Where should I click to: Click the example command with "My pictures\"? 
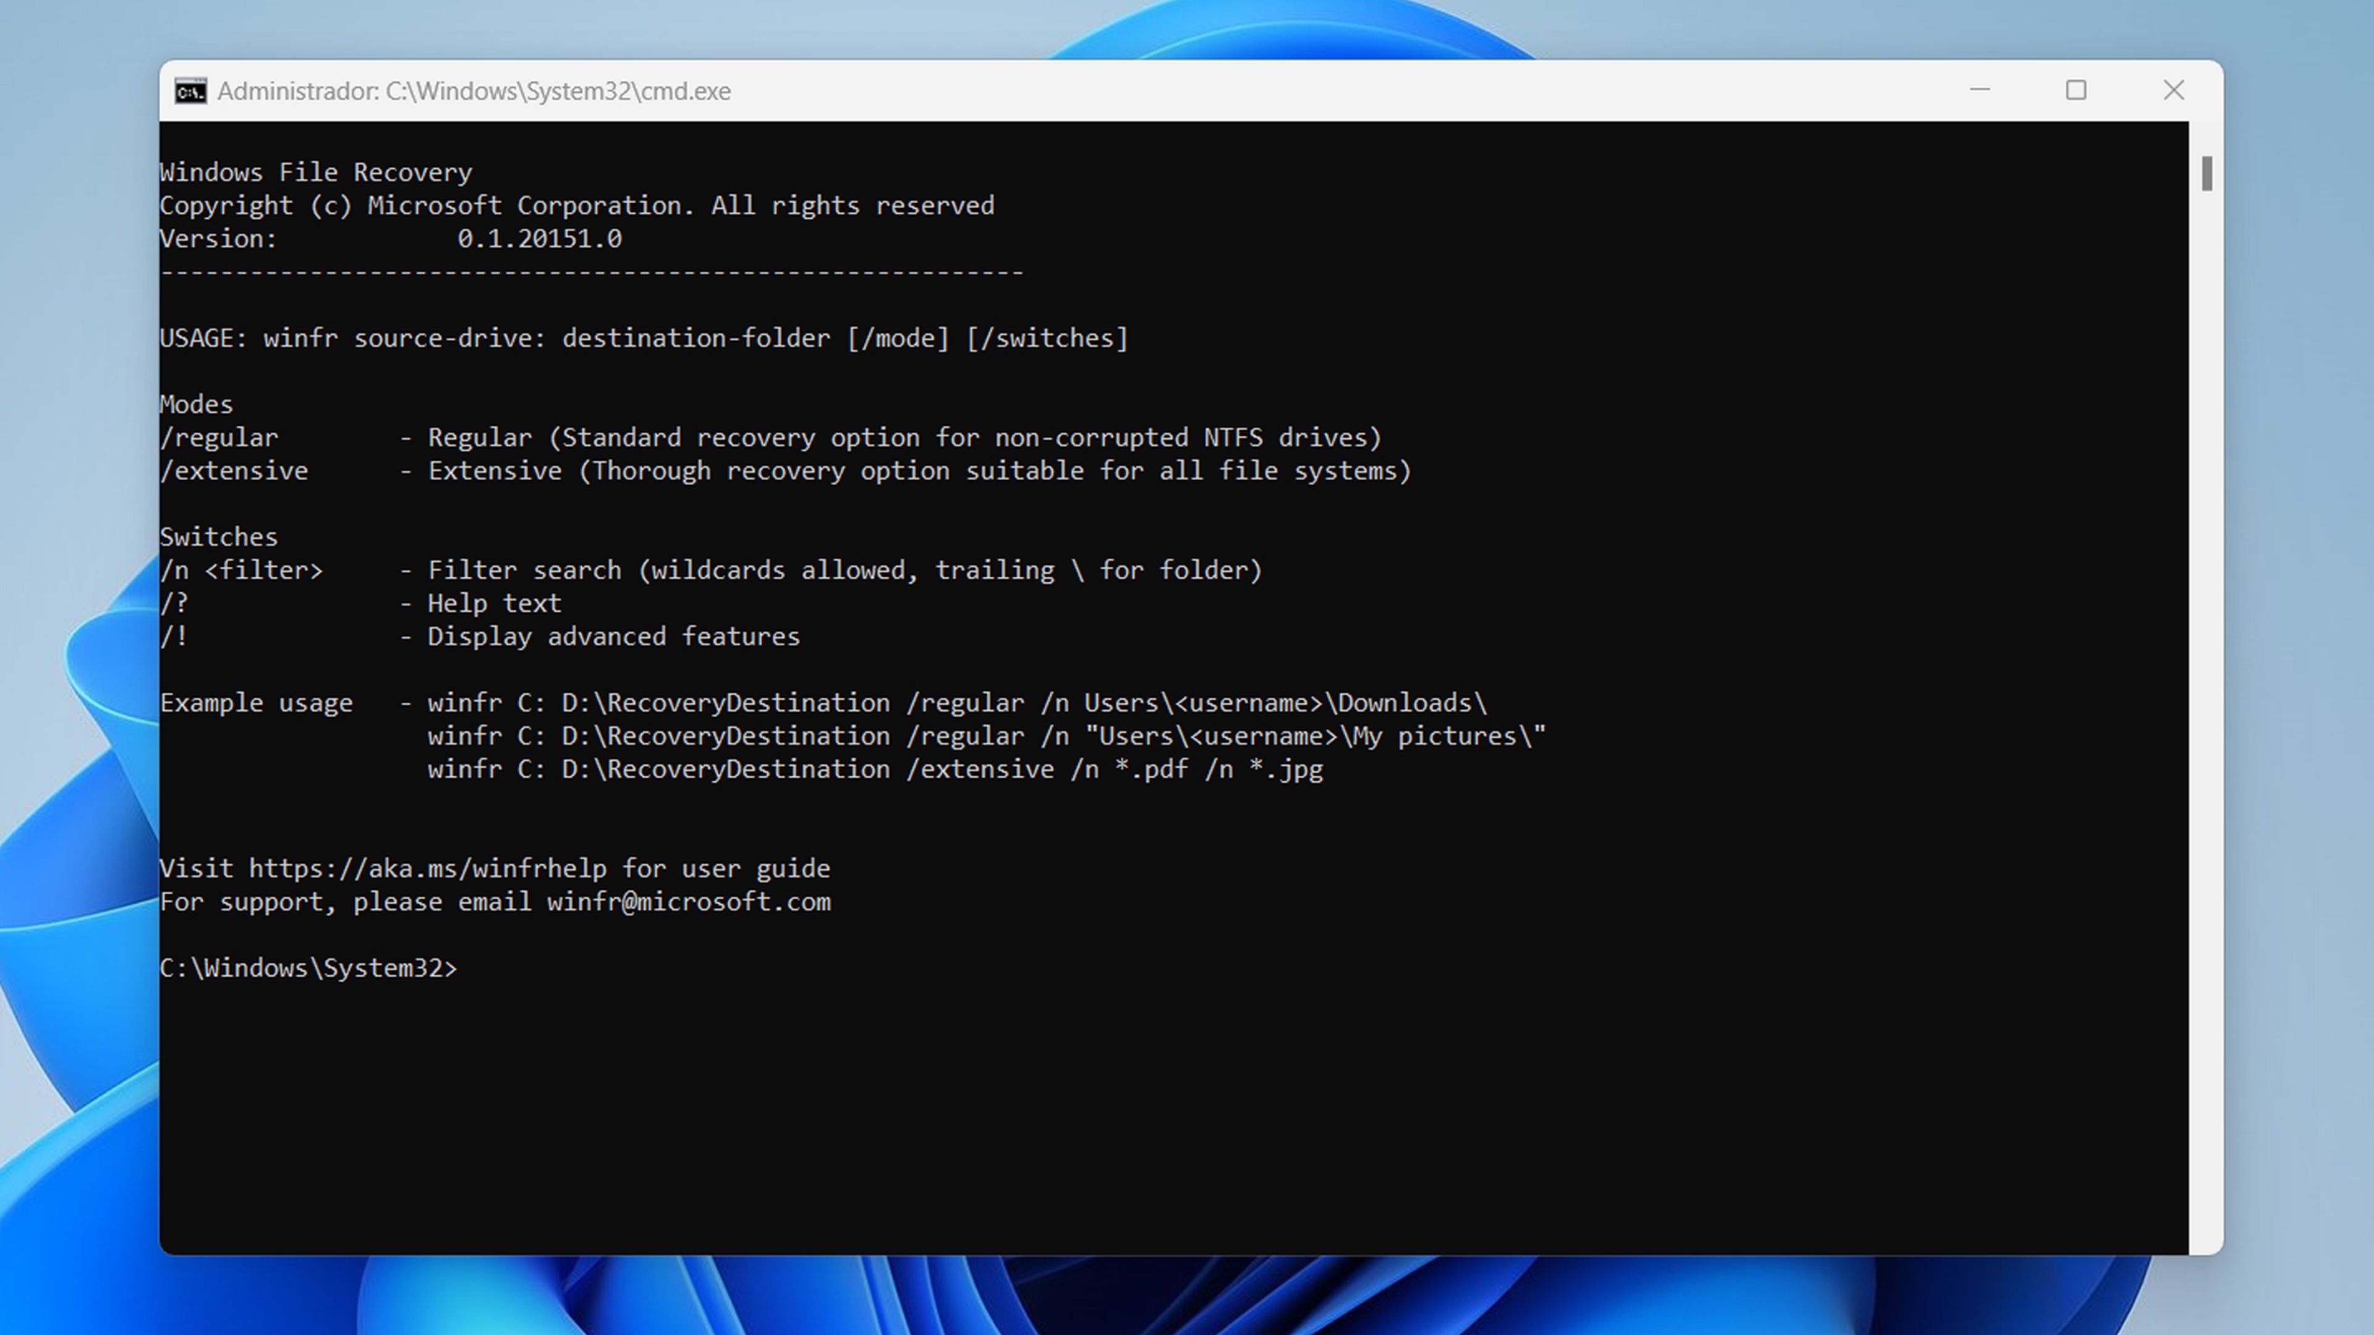pyautogui.click(x=987, y=736)
